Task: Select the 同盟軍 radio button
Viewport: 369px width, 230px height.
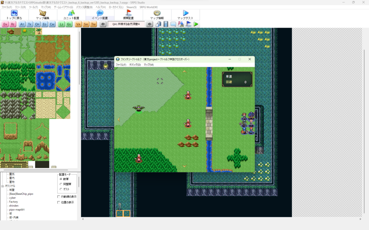Action: (x=61, y=184)
